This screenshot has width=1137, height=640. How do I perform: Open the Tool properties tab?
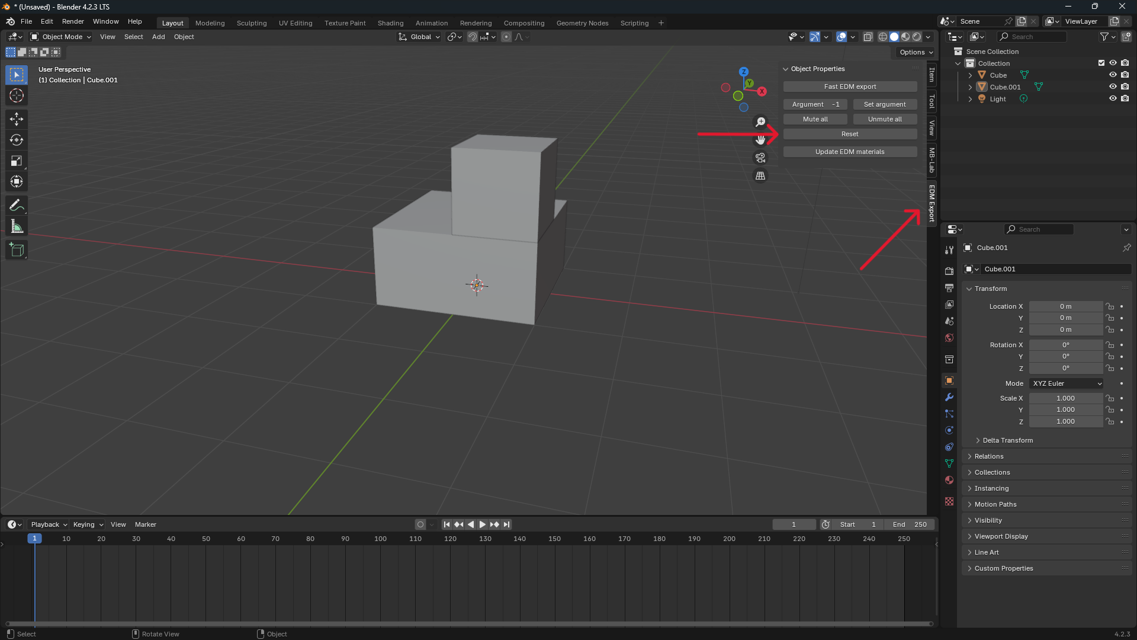coord(949,250)
